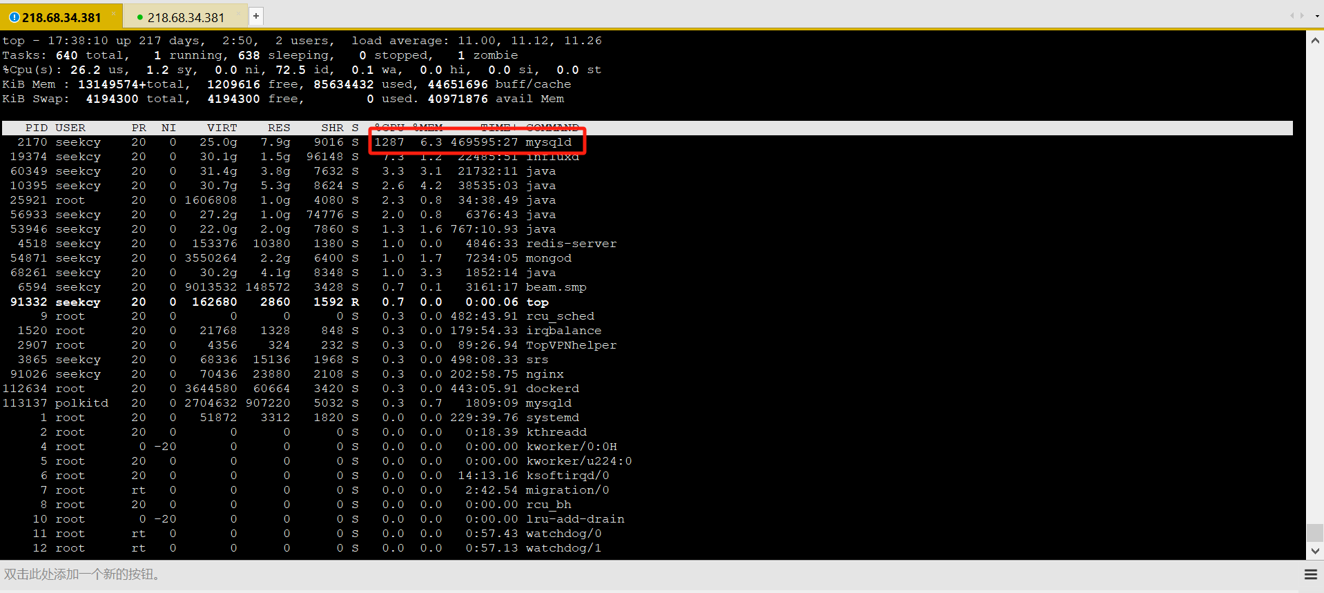The width and height of the screenshot is (1324, 593).
Task: Switch to the first 218.68.34.381 session tab
Action: (x=61, y=17)
